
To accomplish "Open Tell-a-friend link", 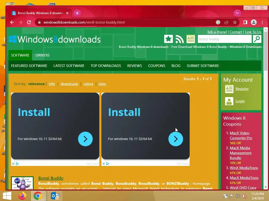I will click(x=217, y=32).
